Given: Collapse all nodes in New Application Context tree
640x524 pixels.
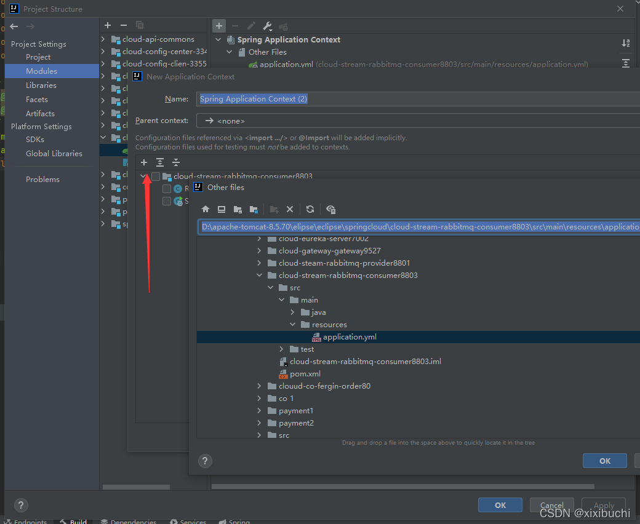Looking at the screenshot, I should click(176, 162).
